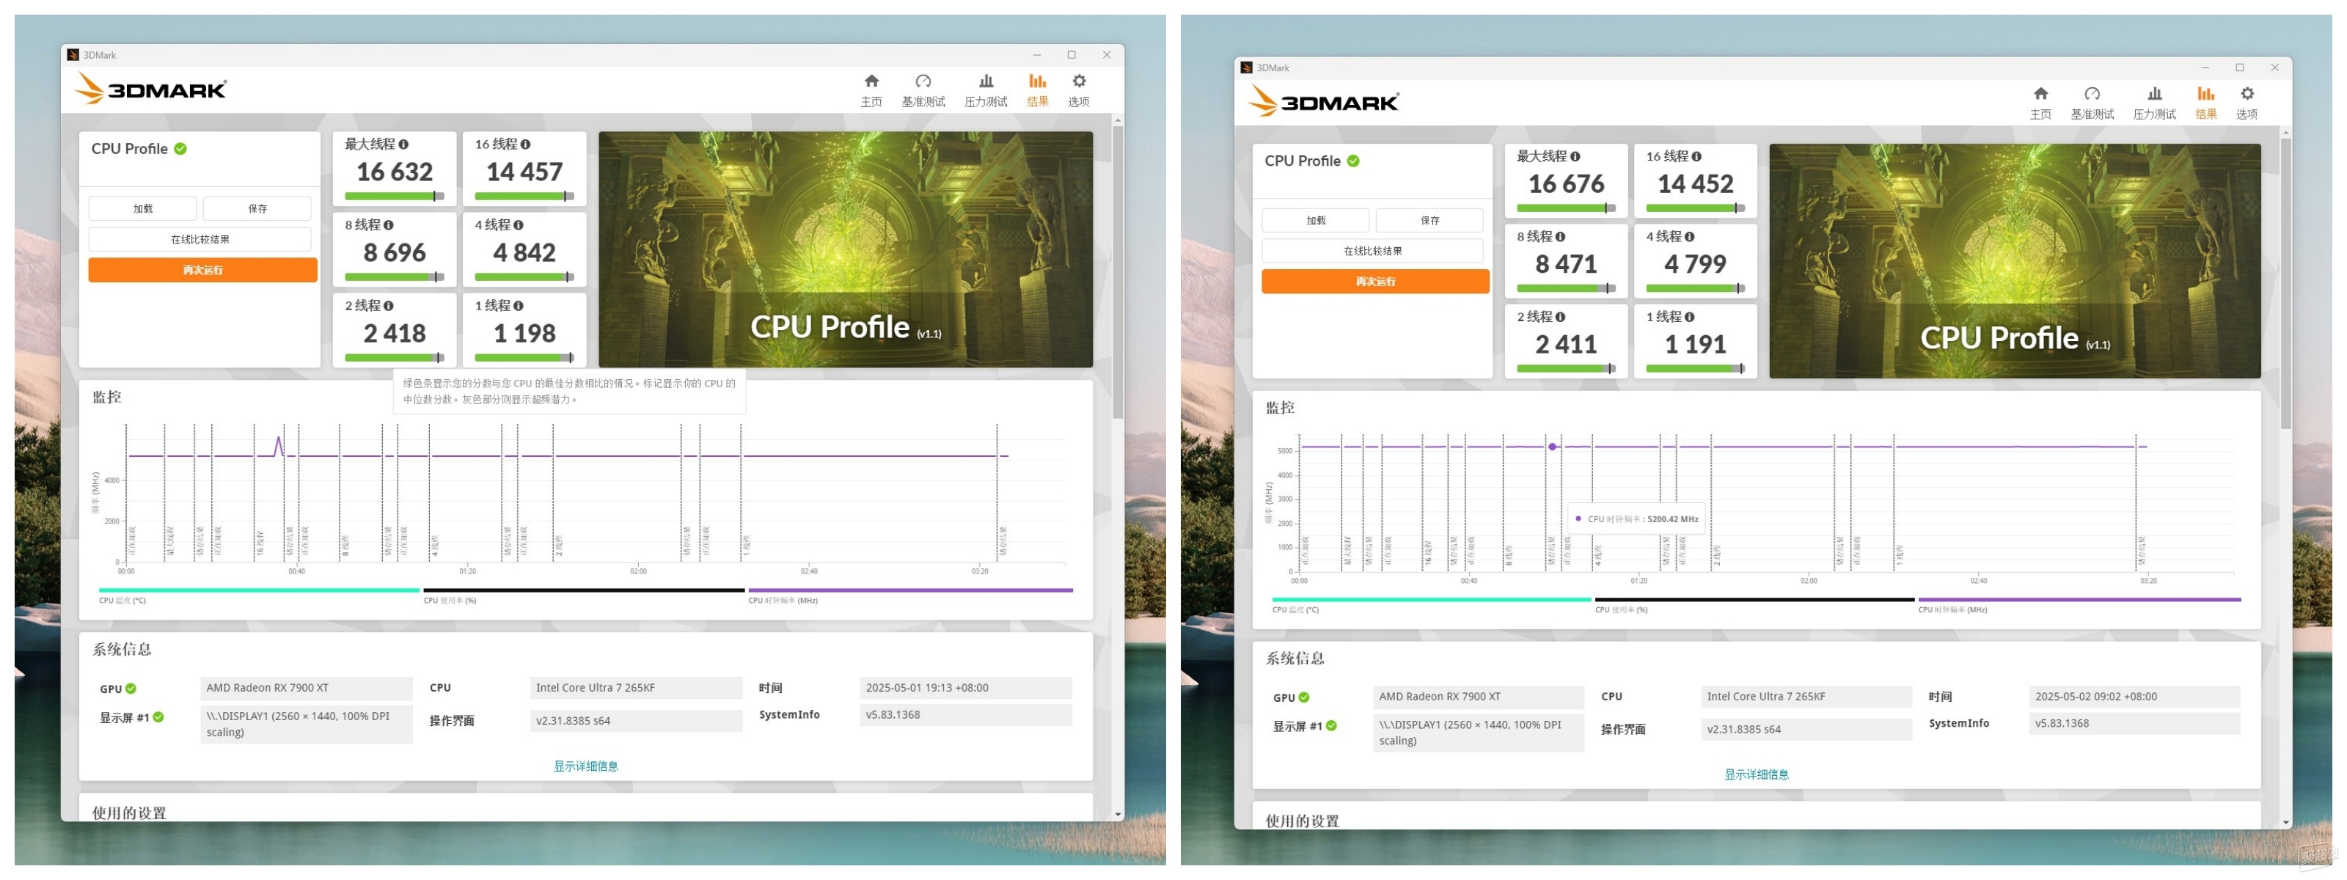Click green score bar under 8 696
Screen dimensions: 2347x880
pos(395,277)
